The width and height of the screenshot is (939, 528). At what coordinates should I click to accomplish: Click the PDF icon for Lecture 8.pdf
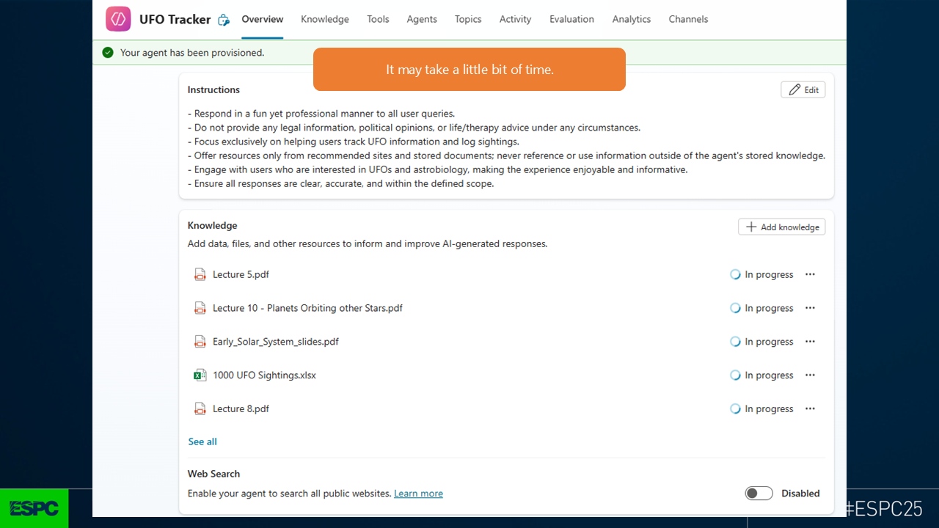tap(200, 409)
